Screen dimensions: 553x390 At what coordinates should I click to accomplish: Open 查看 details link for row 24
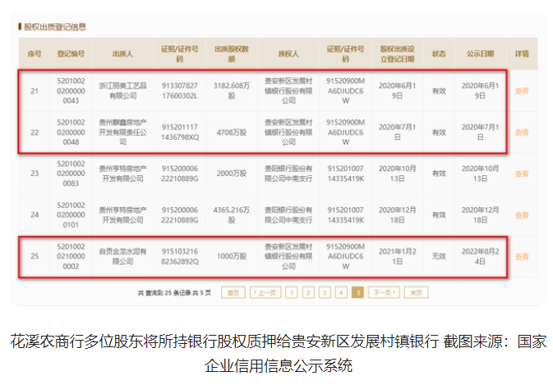[x=522, y=214]
